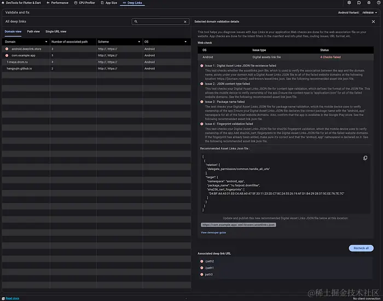Image resolution: width=383 pixels, height=301 pixels.
Task: Click error icon beside com.example.app
Action: pos(7,55)
